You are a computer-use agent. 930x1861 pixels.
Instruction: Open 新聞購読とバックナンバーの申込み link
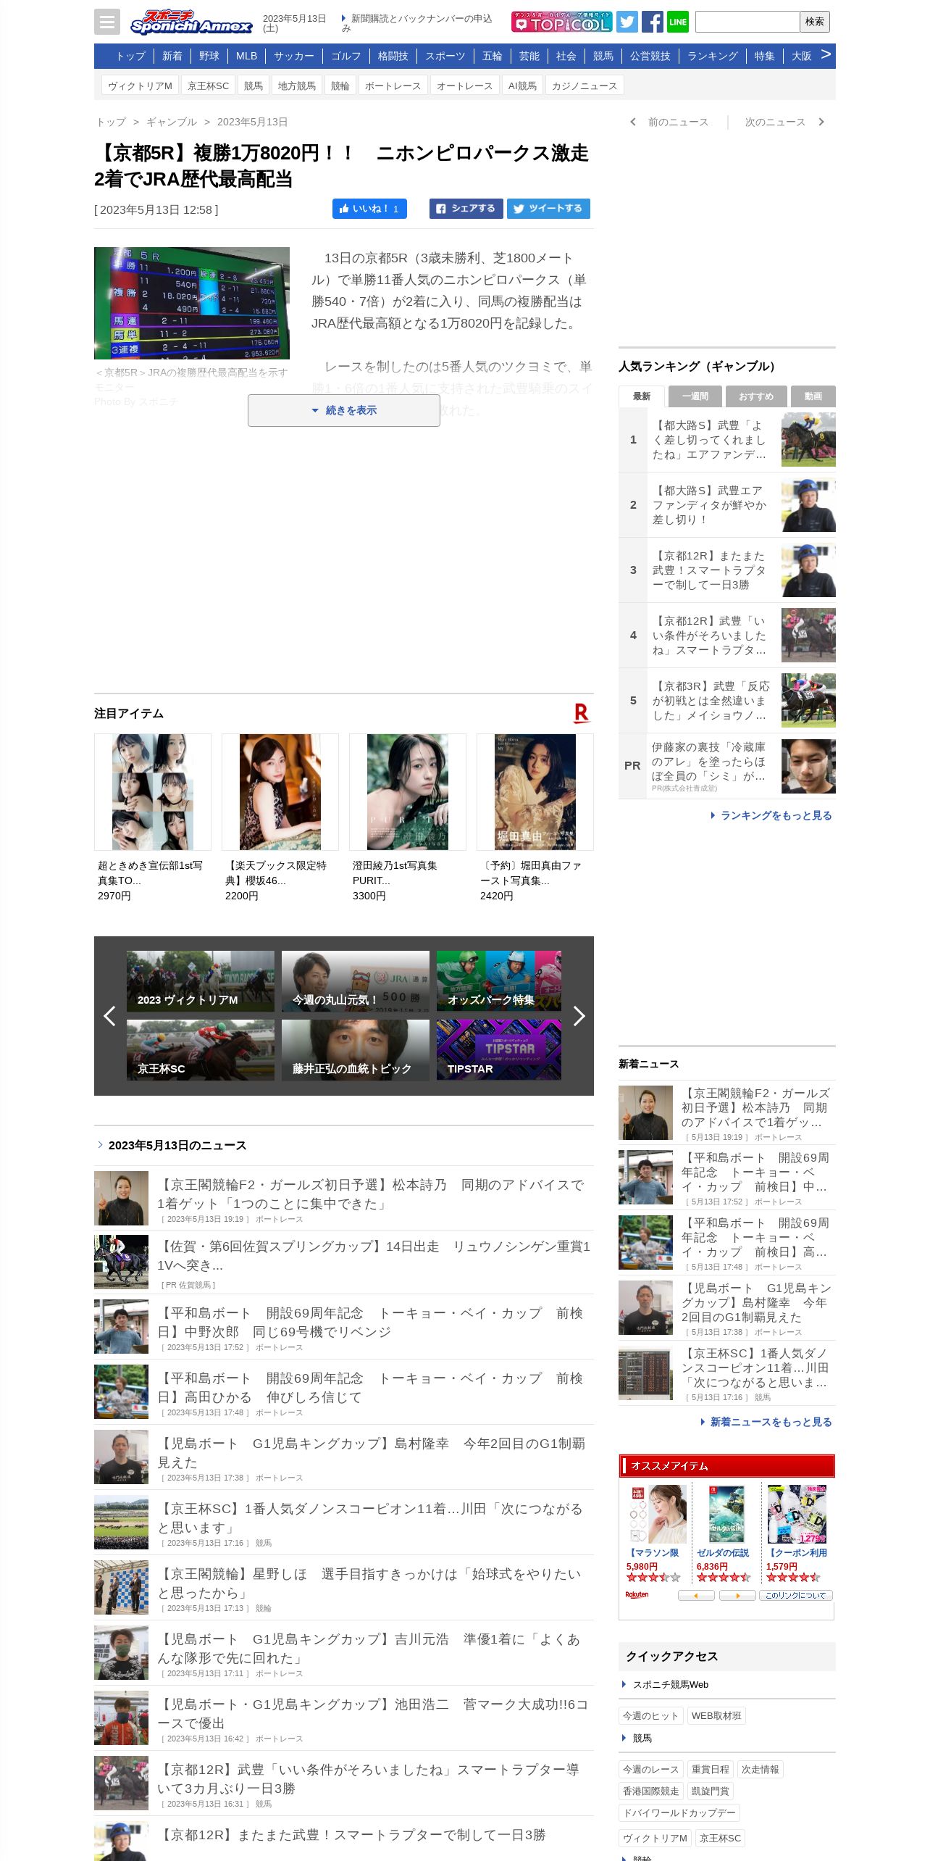417,23
